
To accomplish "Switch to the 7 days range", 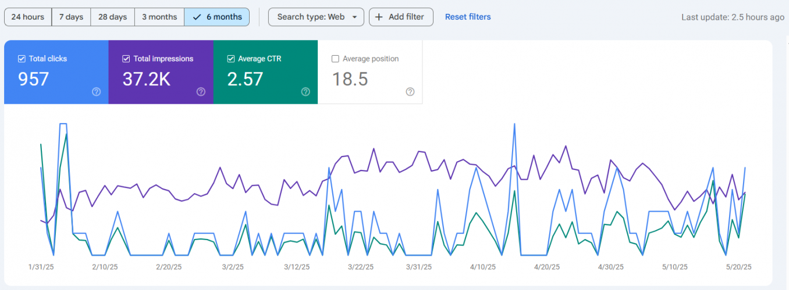I will pyautogui.click(x=71, y=17).
